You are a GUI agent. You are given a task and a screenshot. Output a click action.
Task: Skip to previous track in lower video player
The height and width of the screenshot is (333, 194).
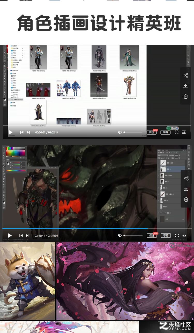click(21, 236)
